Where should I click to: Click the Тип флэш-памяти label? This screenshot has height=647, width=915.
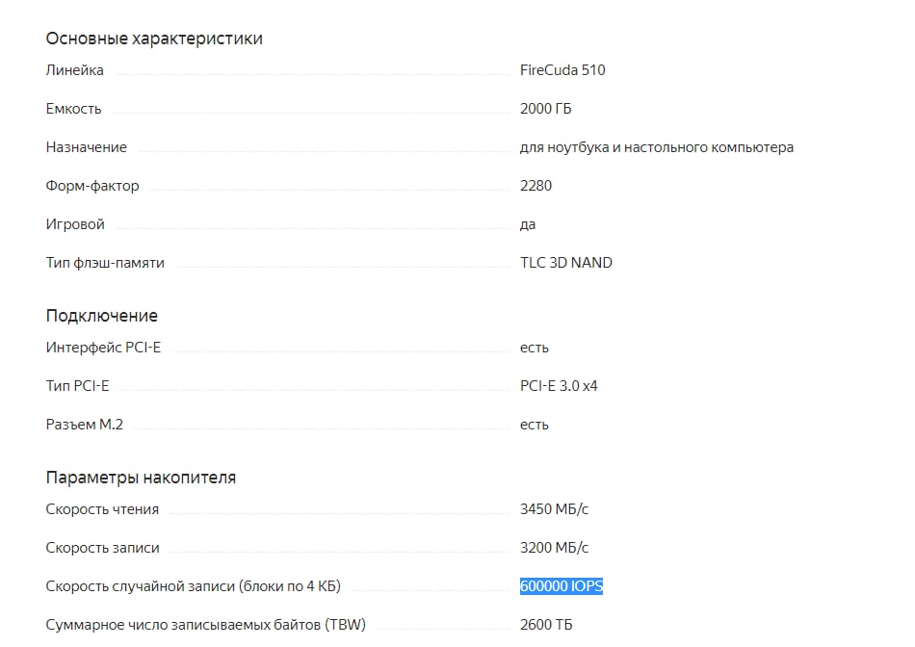[x=105, y=263]
